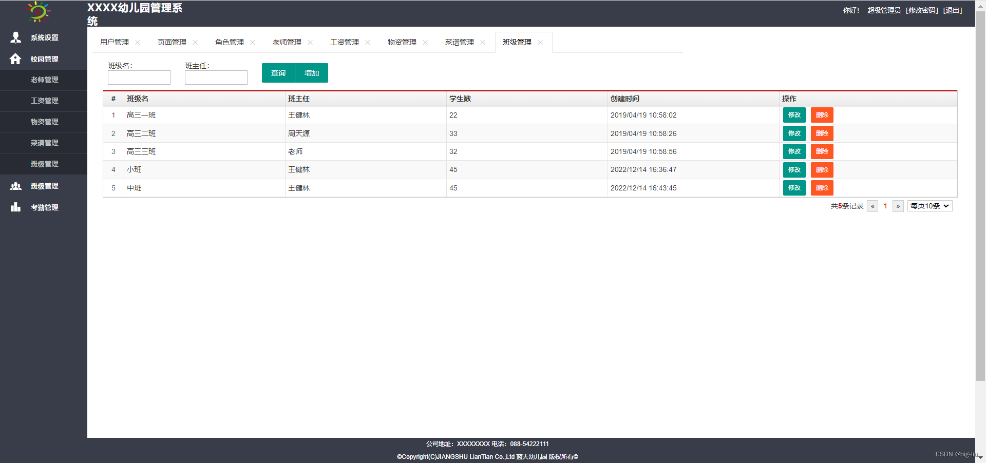Switch to the 工资管理 tab
Viewport: 986px width, 463px height.
(345, 42)
